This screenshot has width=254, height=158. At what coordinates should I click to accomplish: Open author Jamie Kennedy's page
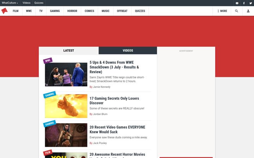(102, 87)
